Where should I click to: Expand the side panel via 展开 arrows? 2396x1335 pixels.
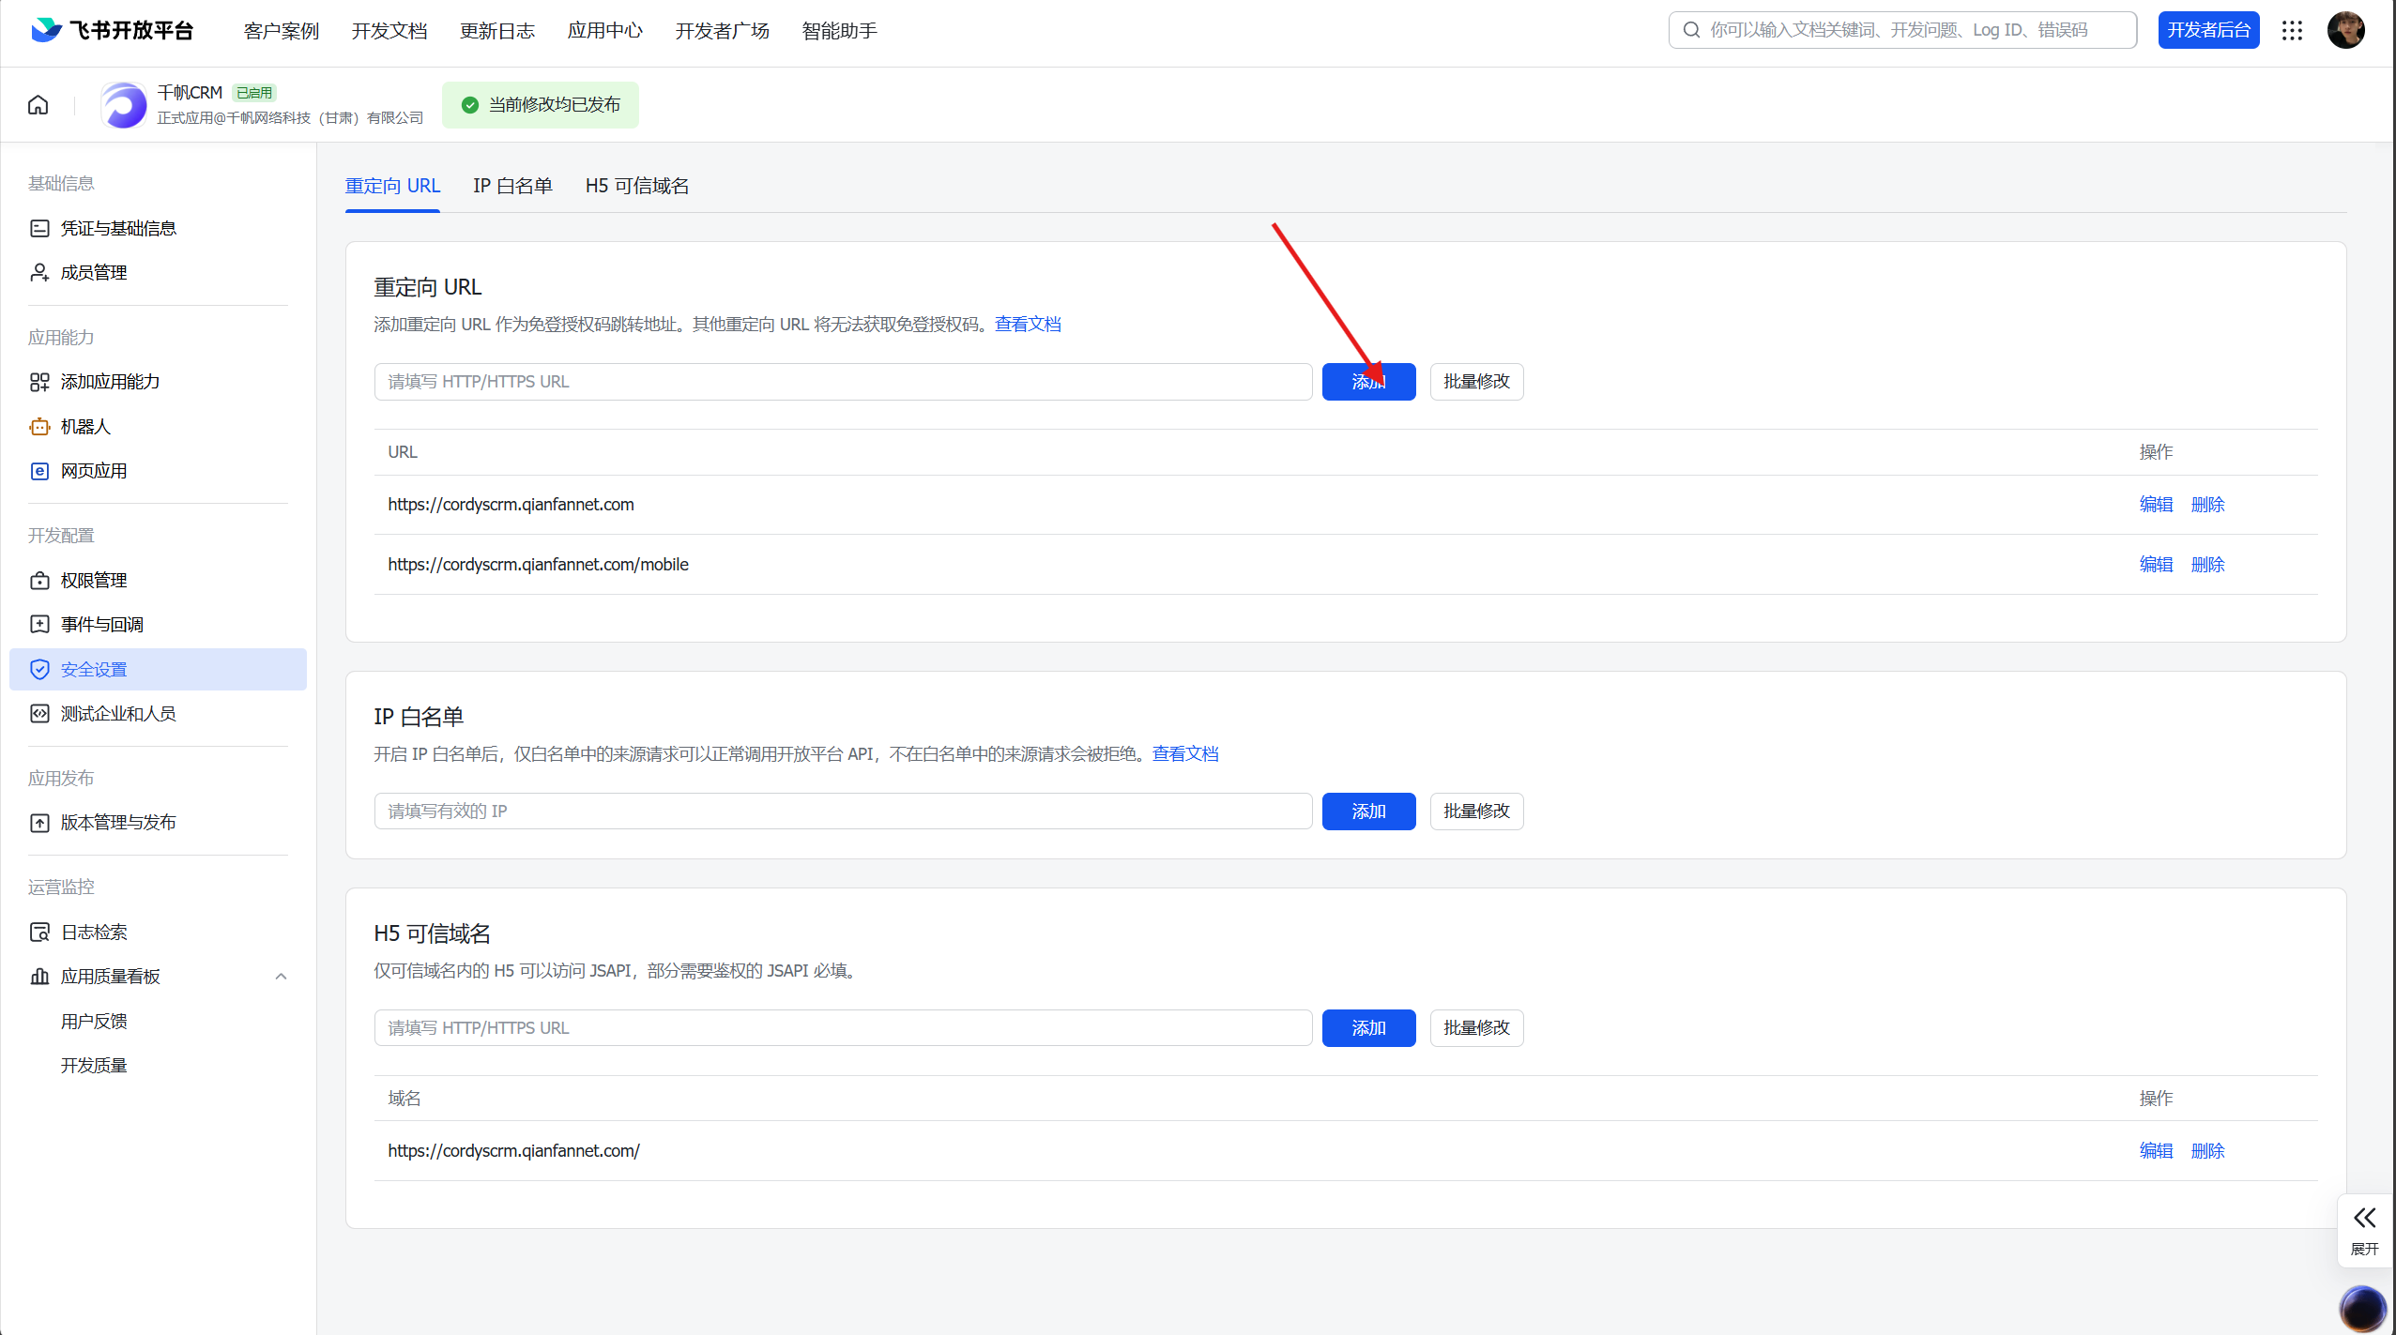click(x=2364, y=1219)
